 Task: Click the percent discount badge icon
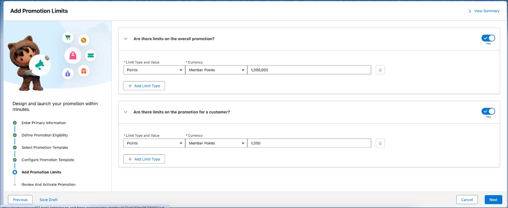click(x=84, y=40)
